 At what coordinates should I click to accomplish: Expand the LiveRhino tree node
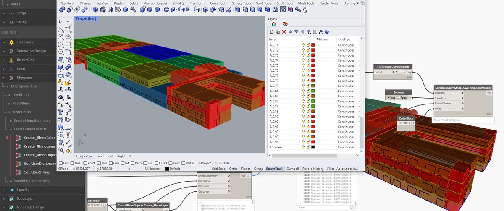10,95
